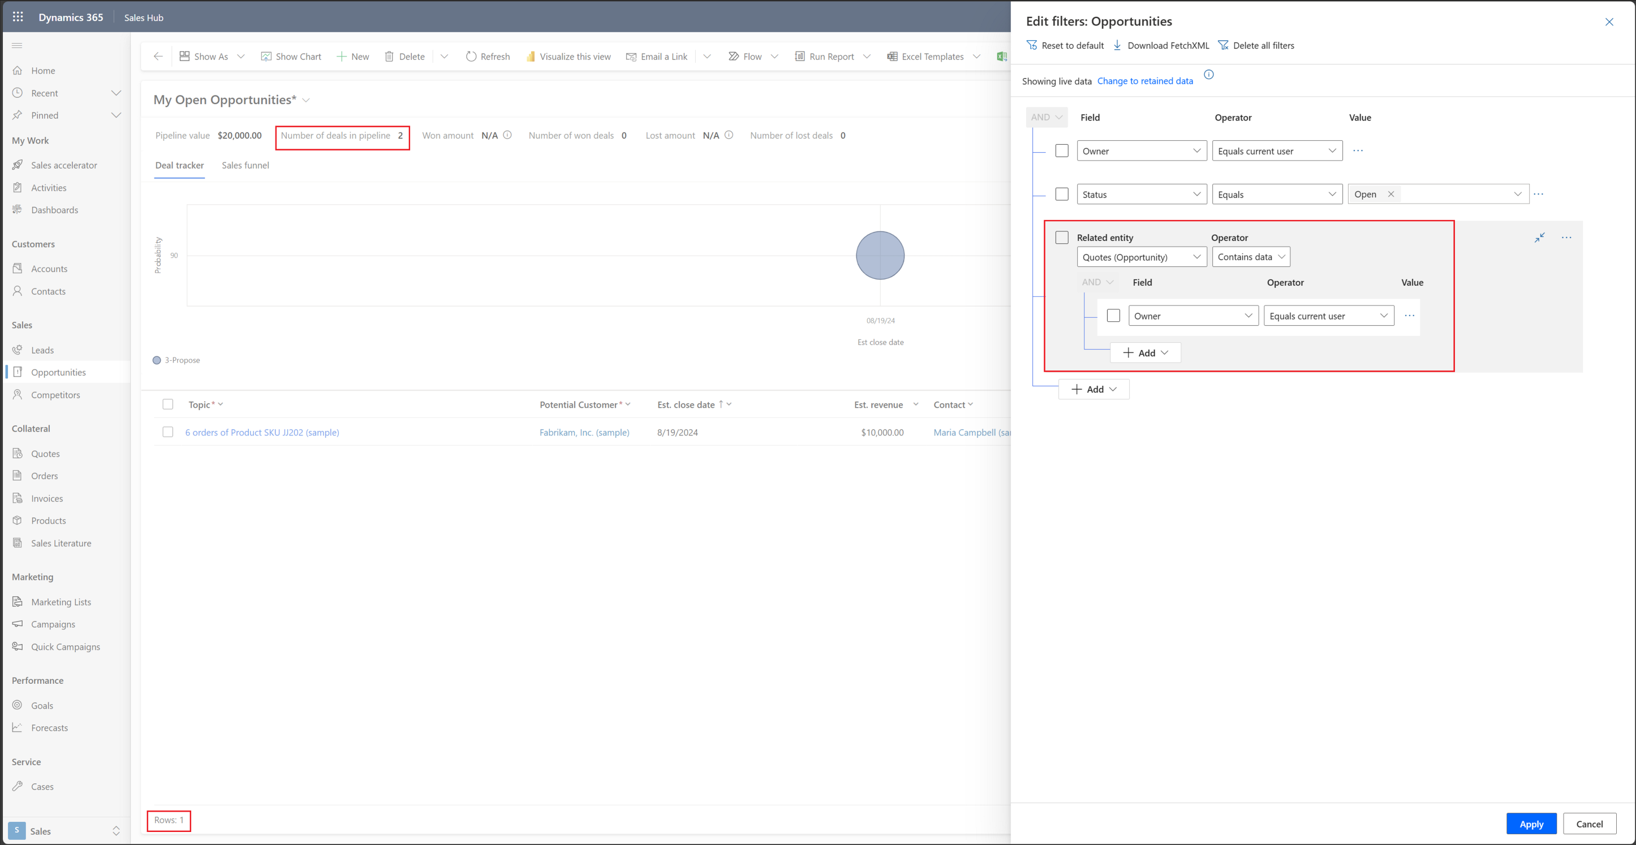Click the Apply button to save filters
The image size is (1636, 845).
(x=1532, y=821)
